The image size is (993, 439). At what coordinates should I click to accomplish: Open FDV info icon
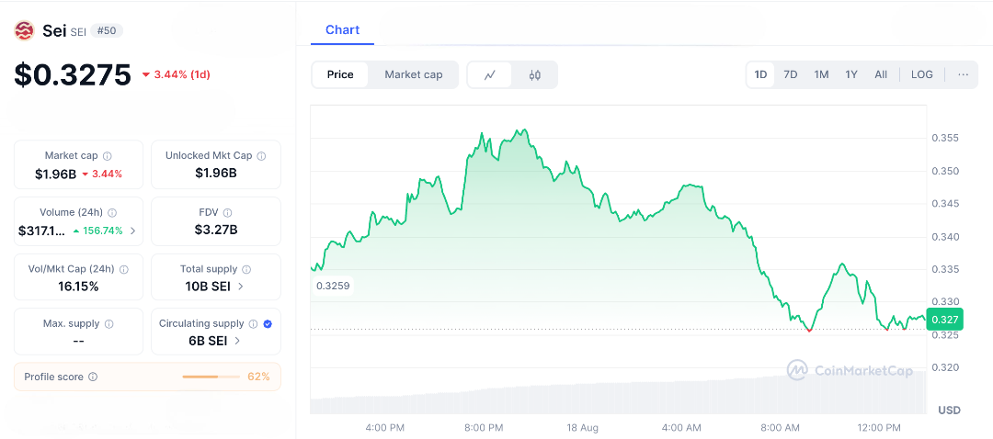(227, 212)
